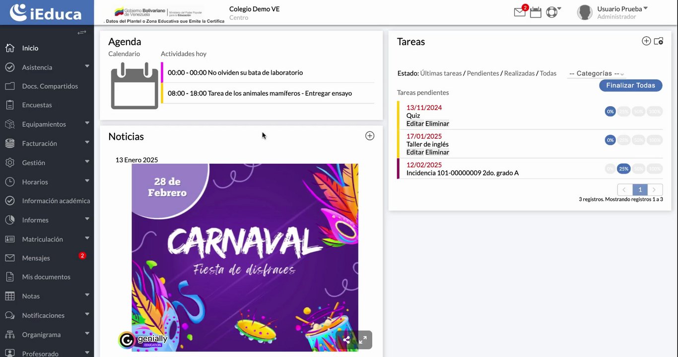The image size is (678, 357).
Task: Mark Taller de inglés 100% complete
Action: (x=655, y=140)
